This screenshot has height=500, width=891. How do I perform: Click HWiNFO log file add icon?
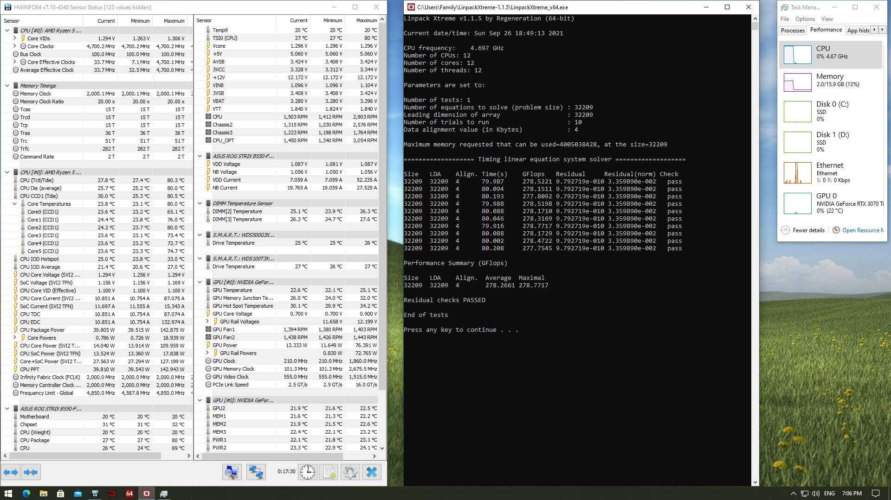pos(329,472)
